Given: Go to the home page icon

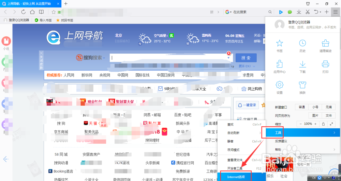Looking at the screenshot, I should point(32,12).
